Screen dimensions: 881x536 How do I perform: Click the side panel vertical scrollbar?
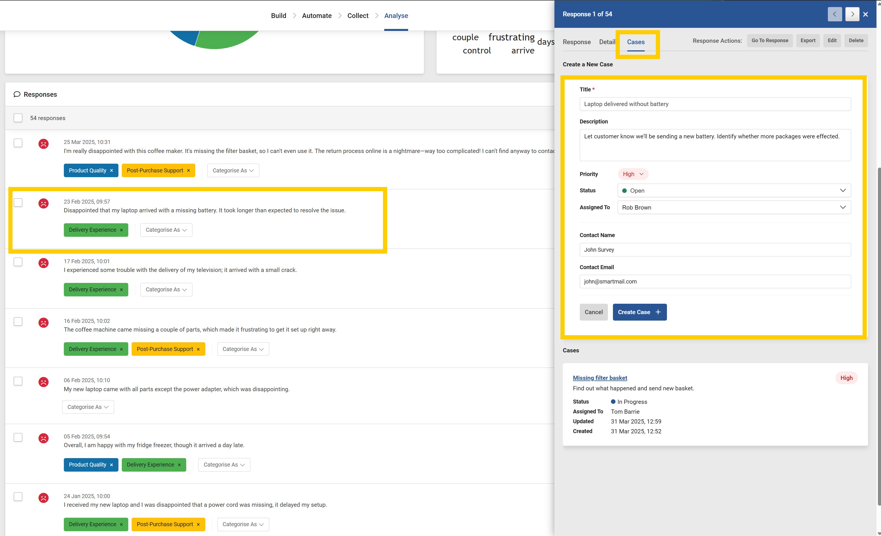(x=879, y=336)
